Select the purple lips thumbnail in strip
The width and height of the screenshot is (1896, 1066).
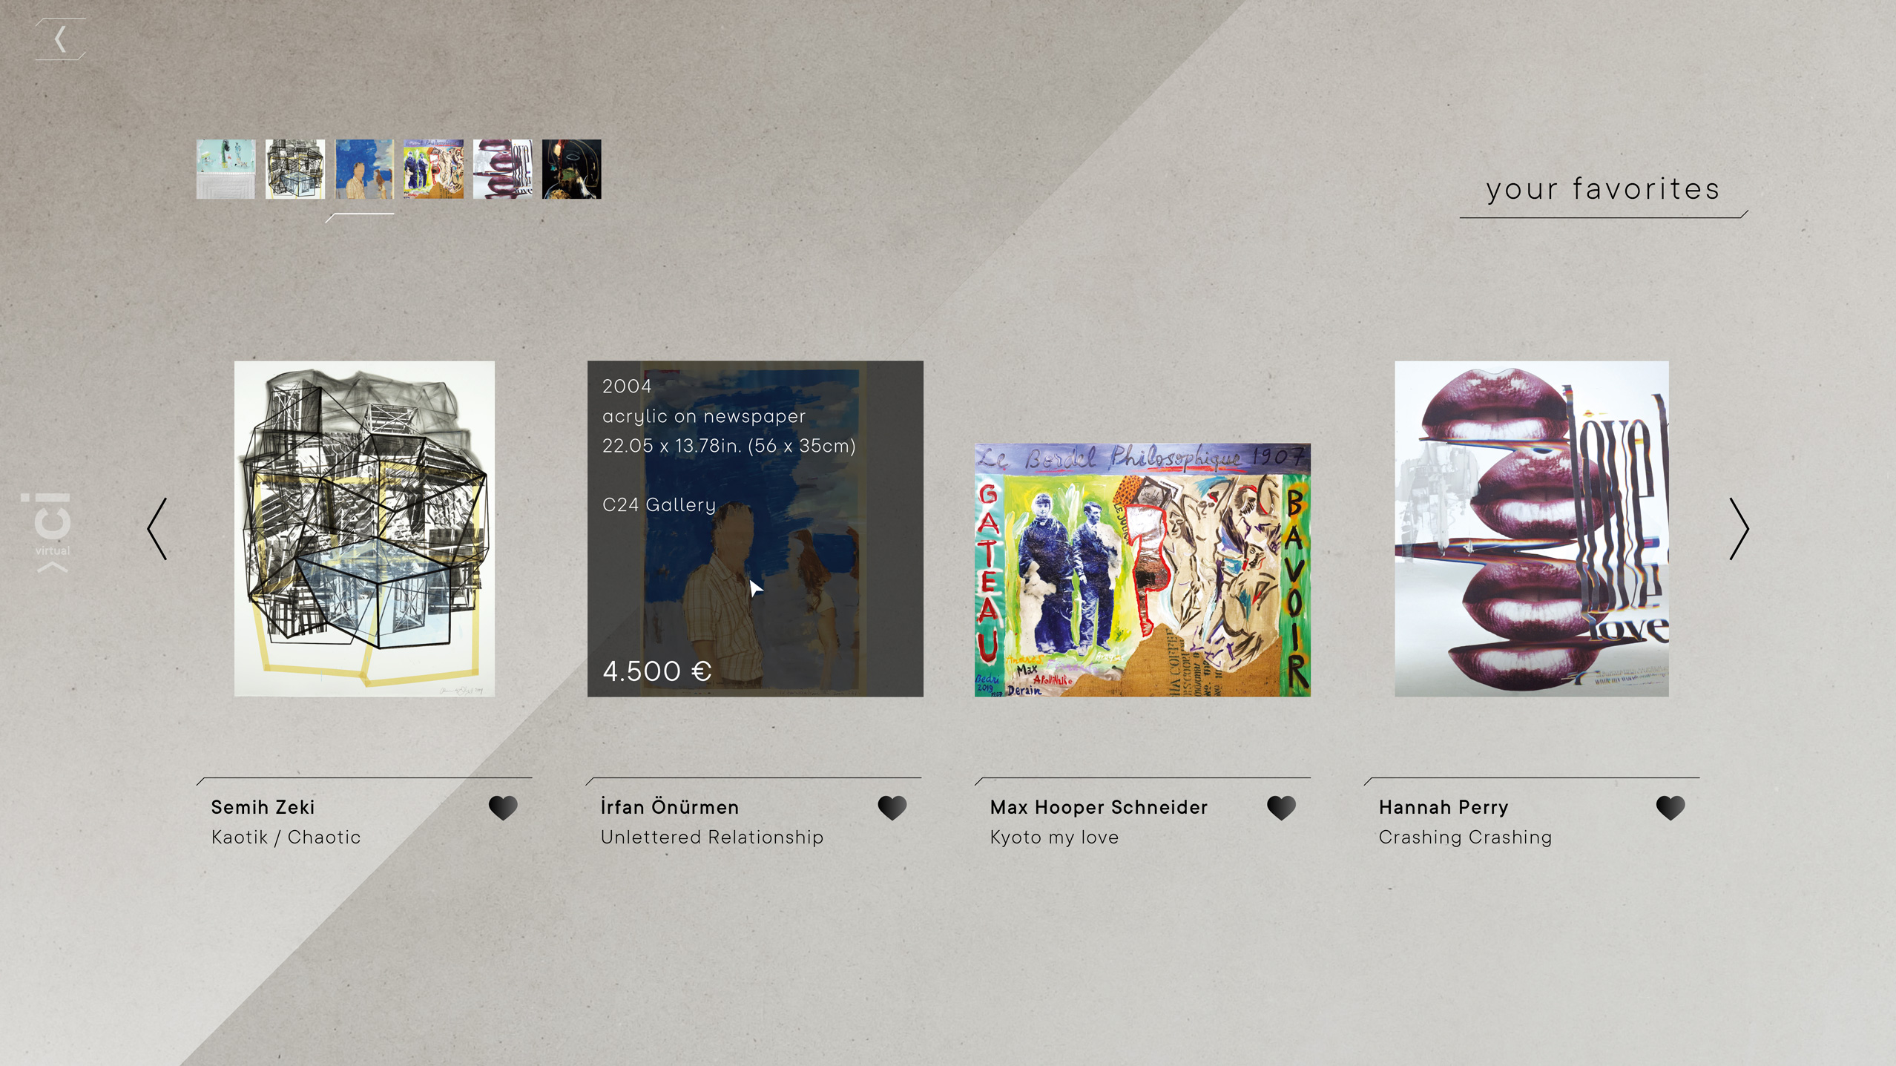coord(503,169)
